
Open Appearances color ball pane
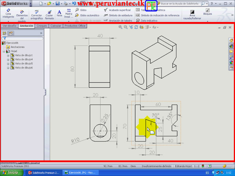231,62
